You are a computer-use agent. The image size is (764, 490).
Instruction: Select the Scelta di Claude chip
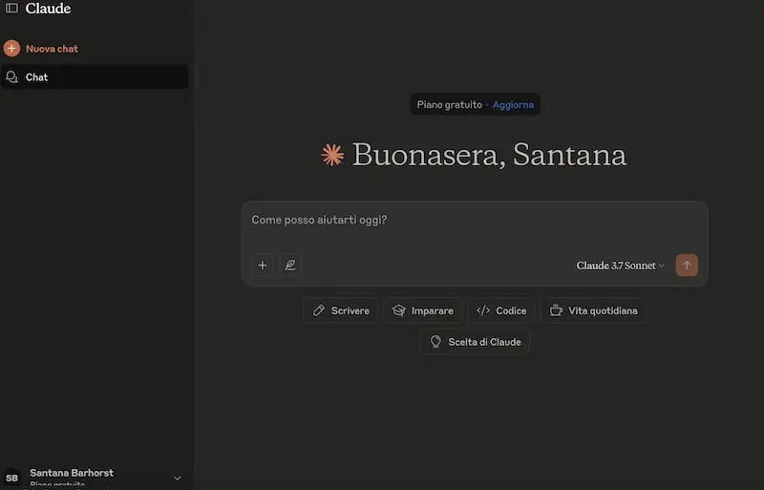(475, 342)
